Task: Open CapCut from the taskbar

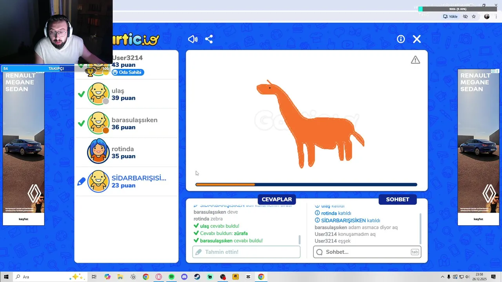Action: 248,277
